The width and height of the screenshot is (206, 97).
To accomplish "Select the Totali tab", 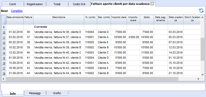I will tap(57, 4).
